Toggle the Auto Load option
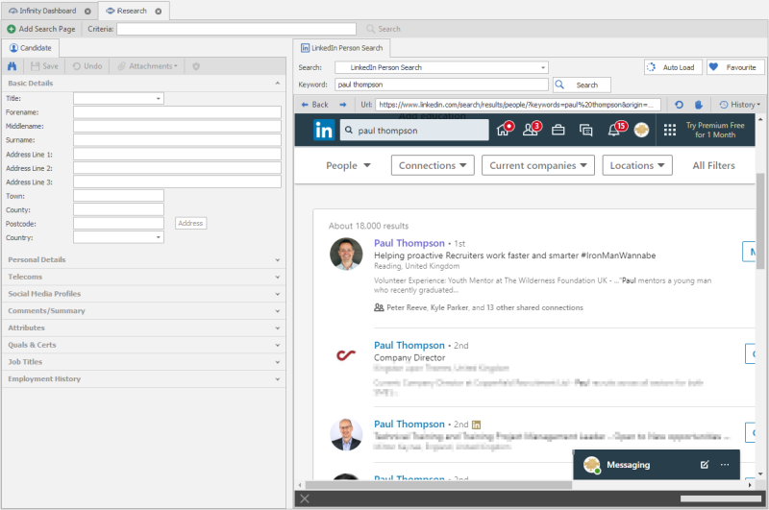 [672, 67]
